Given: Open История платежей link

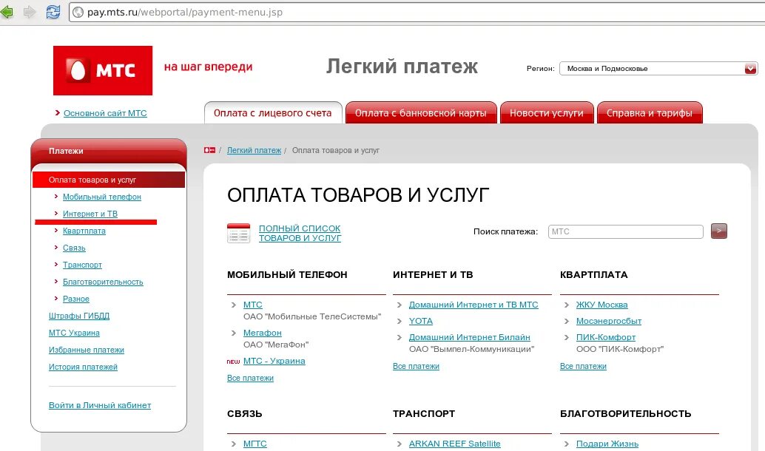Looking at the screenshot, I should (83, 367).
